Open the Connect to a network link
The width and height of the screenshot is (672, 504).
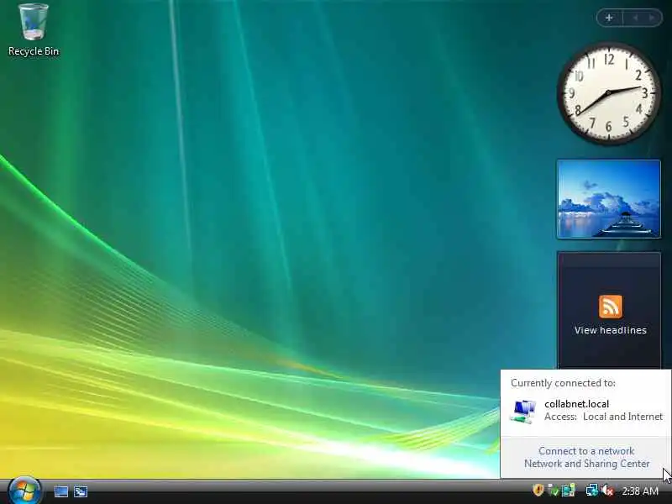(586, 451)
